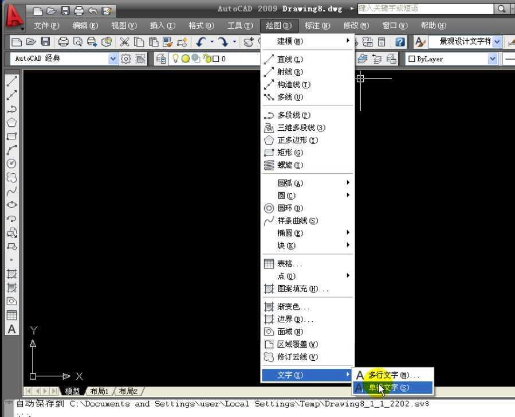Open the Redo history dropdown arrow

(234, 42)
